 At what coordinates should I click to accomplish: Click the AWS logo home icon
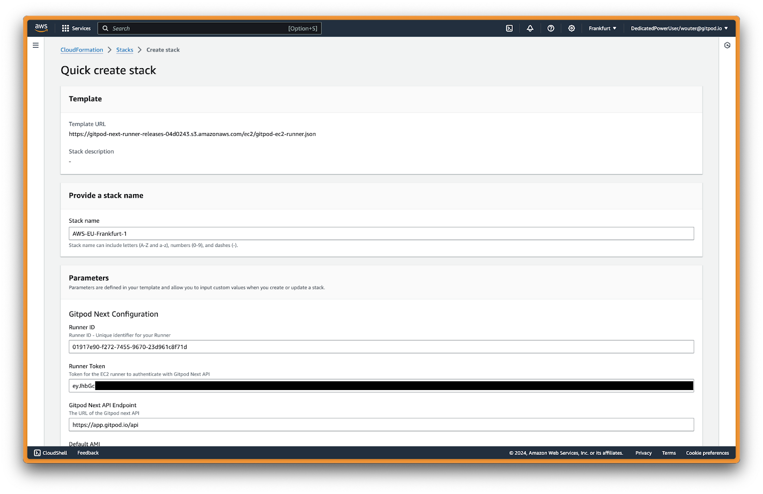point(41,28)
